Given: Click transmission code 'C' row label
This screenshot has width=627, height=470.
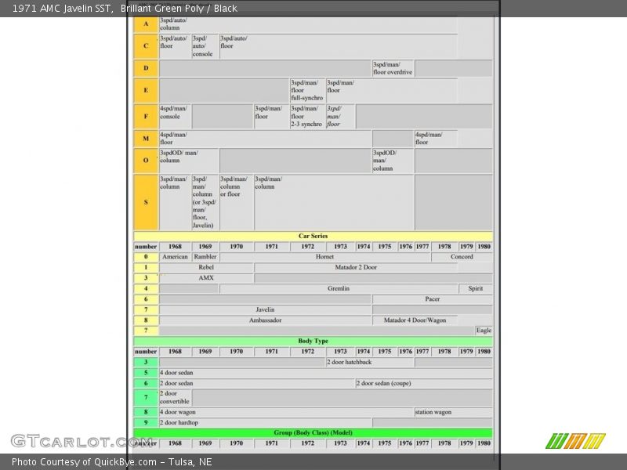Looking at the screenshot, I should point(146,46).
